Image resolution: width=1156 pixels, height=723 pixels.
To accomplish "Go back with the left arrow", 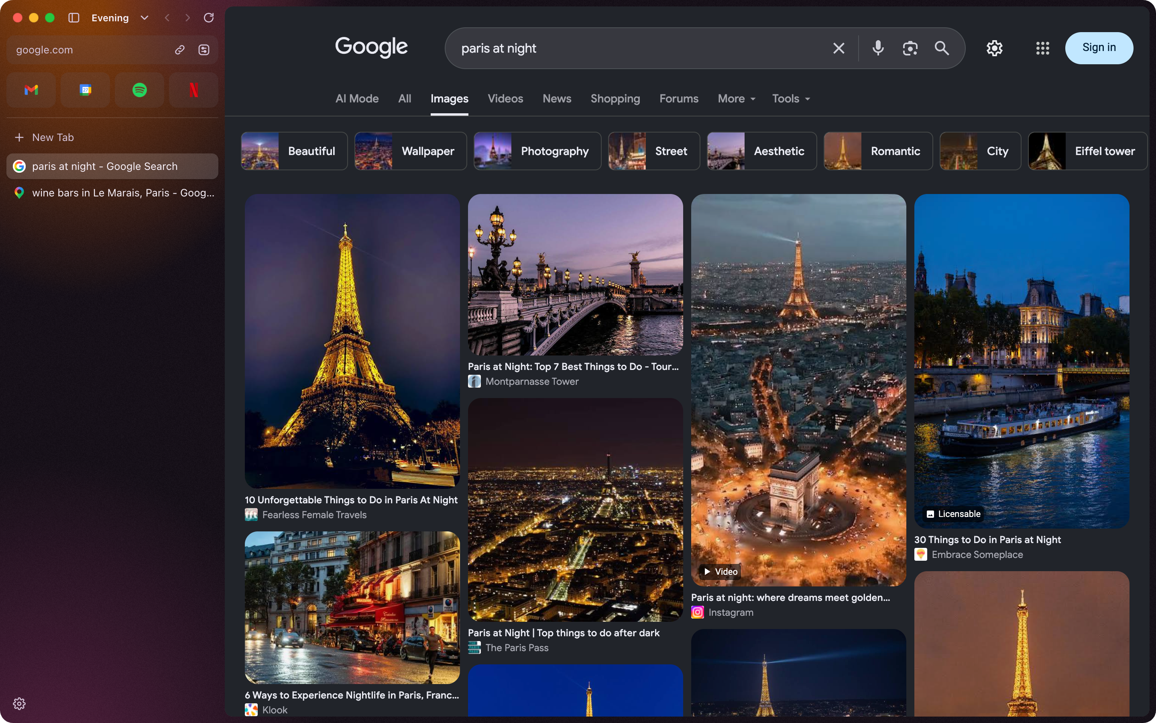I will click(167, 18).
